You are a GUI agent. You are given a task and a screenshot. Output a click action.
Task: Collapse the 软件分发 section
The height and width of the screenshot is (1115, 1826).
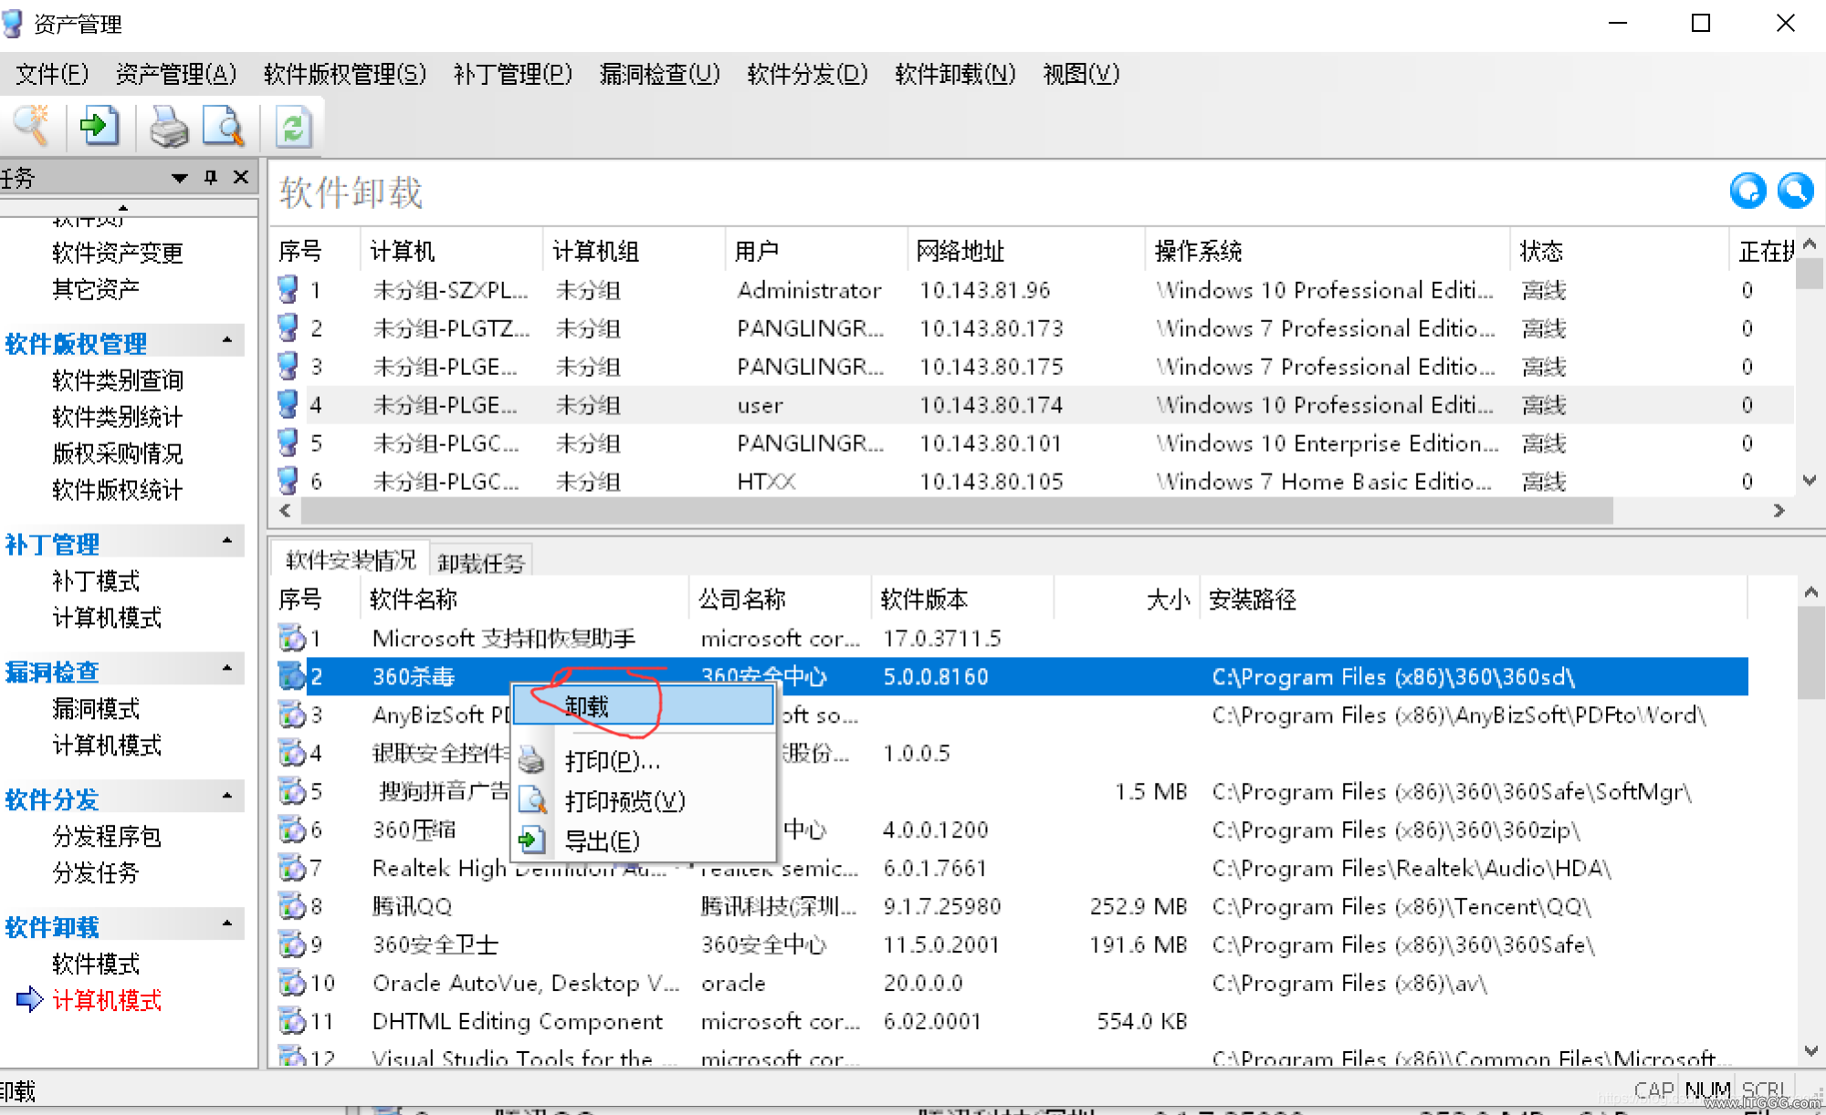pos(226,797)
